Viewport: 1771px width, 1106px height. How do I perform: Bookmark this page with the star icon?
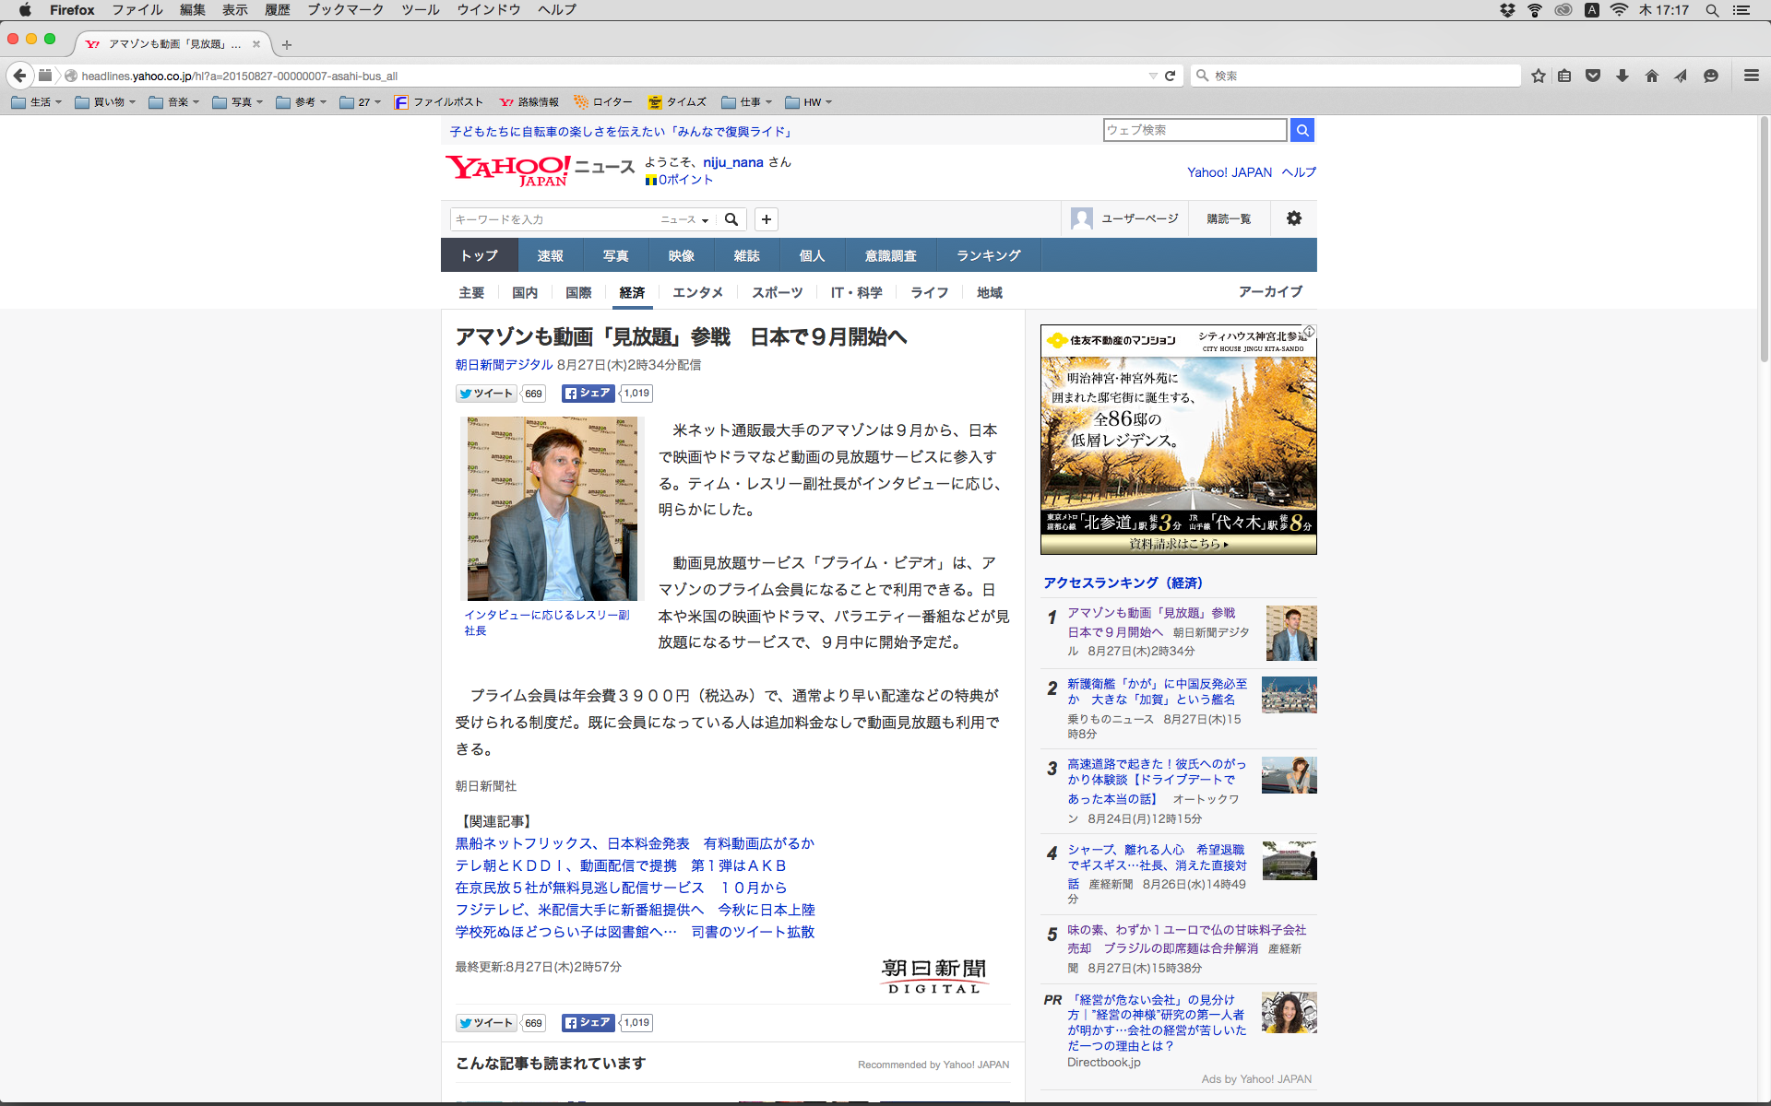pyautogui.click(x=1538, y=76)
